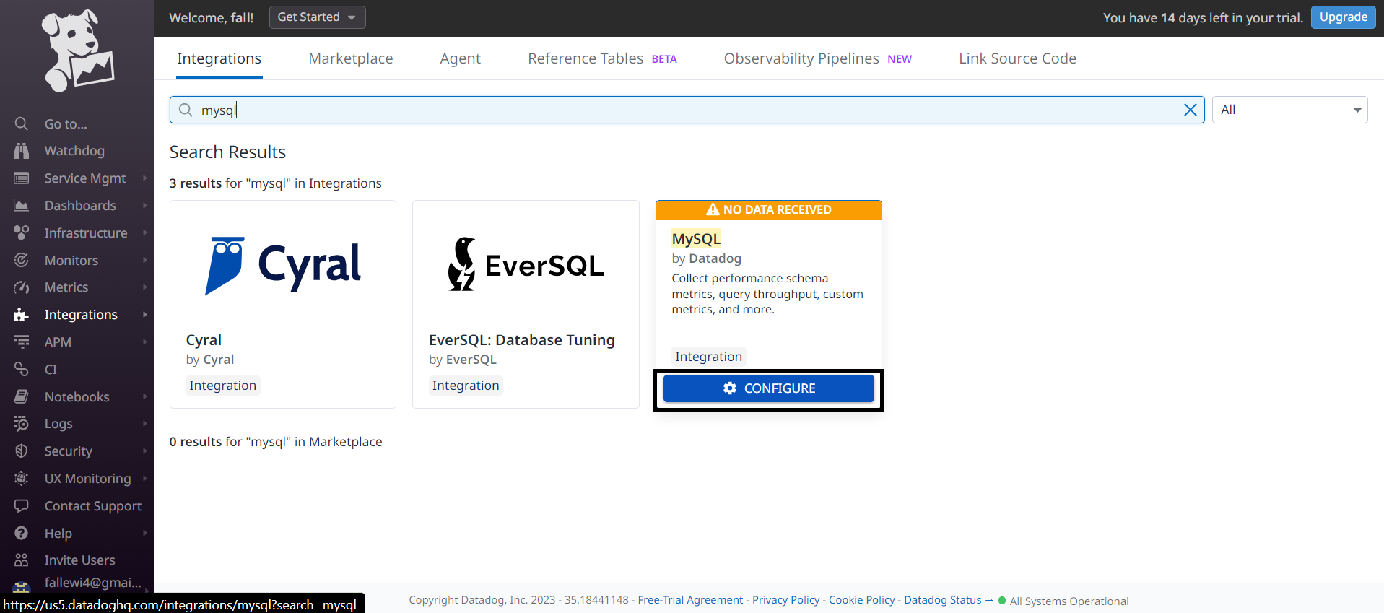The height and width of the screenshot is (613, 1384).
Task: Click the green All Systems Operational status dot
Action: tap(1002, 601)
